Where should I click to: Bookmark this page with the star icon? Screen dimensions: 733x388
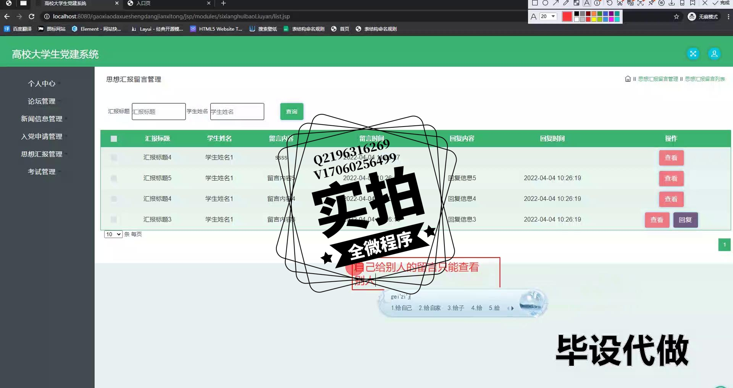tap(676, 16)
